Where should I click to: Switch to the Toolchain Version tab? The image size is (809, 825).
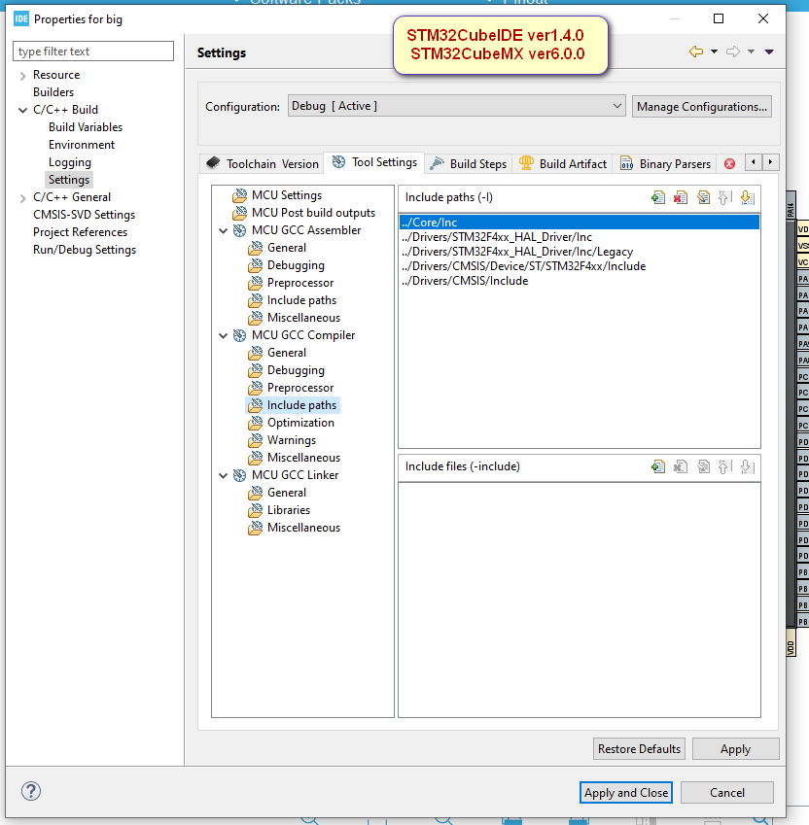(x=263, y=163)
